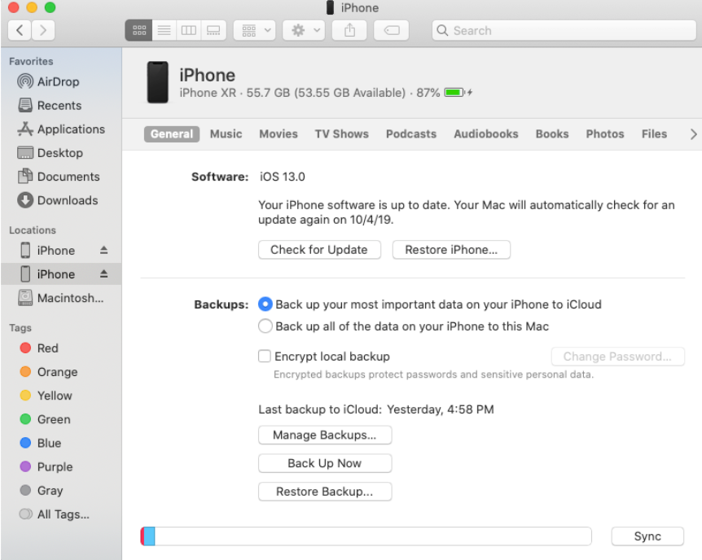Open Applications in the sidebar

[x=61, y=129]
